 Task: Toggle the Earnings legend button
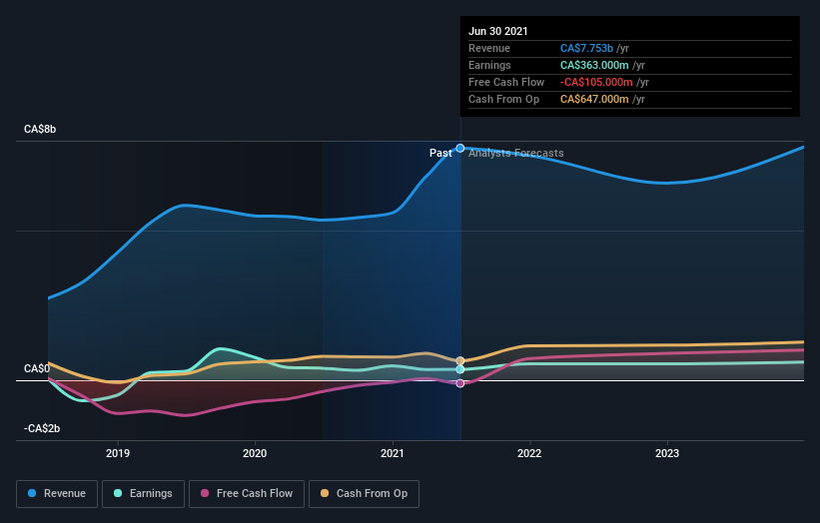point(143,494)
